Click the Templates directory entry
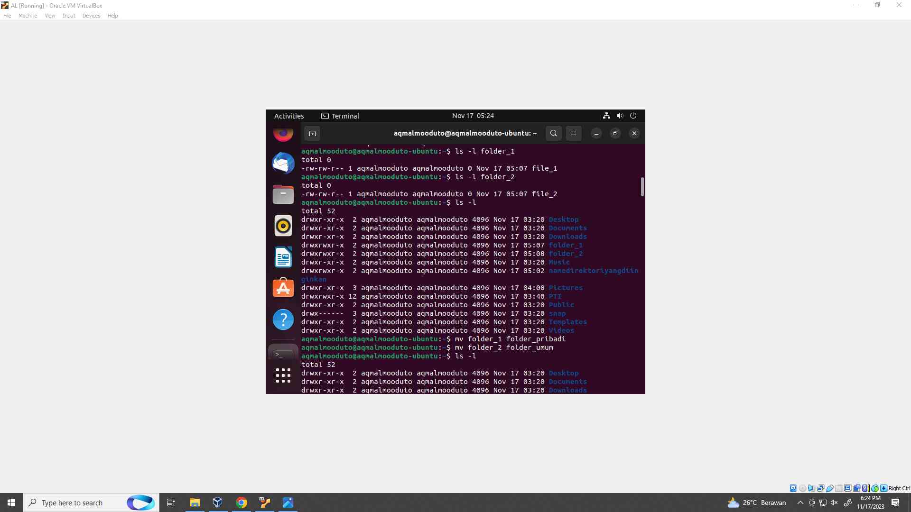 (x=568, y=322)
